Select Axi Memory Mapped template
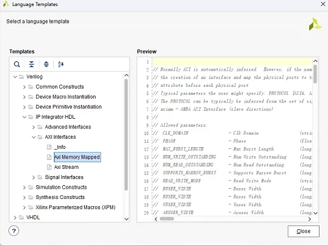Viewport: 328px width, 246px height. coord(77,157)
